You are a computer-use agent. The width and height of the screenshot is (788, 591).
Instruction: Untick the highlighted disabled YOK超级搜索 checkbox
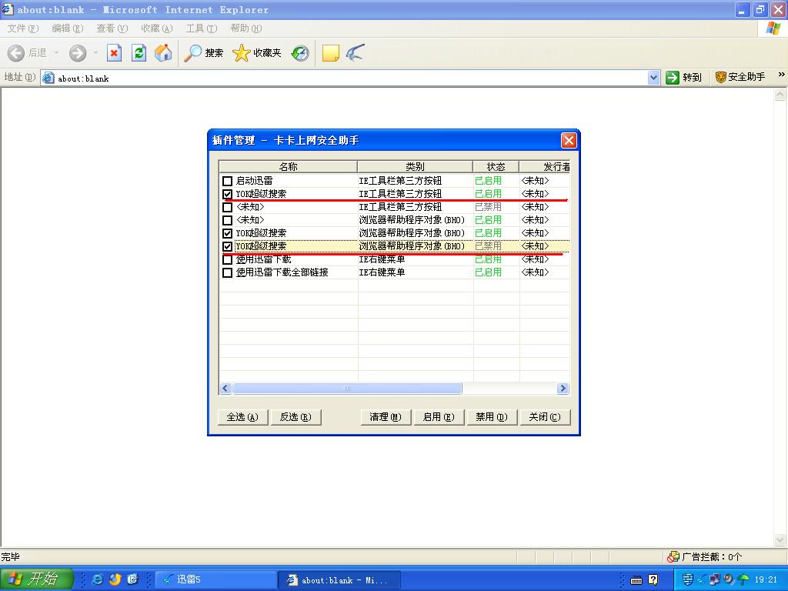click(x=228, y=246)
